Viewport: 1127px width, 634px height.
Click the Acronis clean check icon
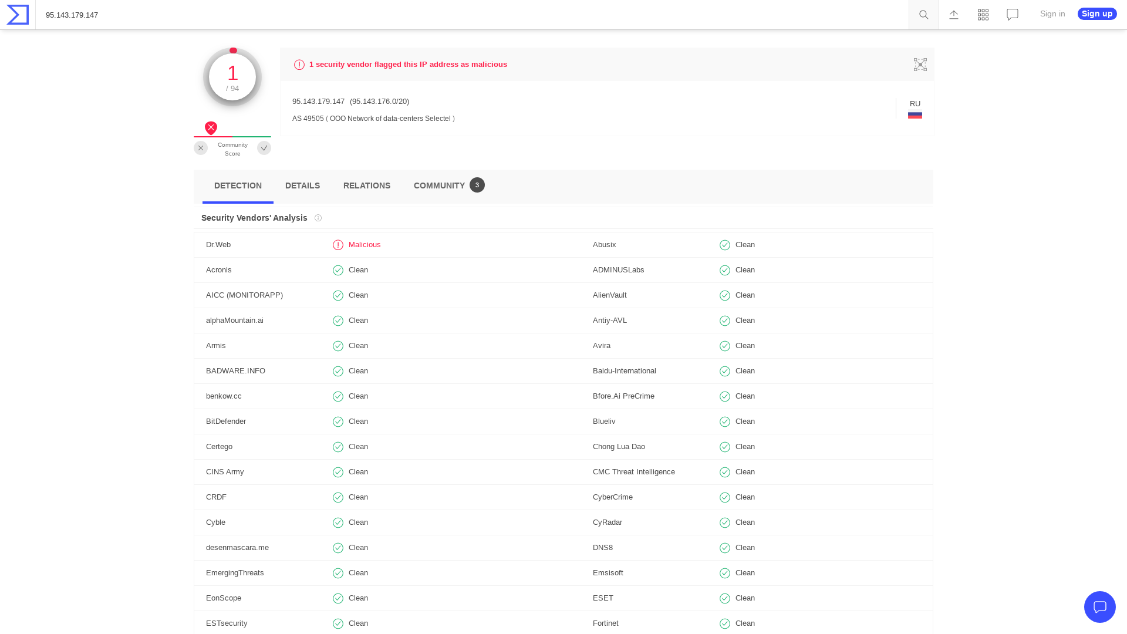[338, 270]
